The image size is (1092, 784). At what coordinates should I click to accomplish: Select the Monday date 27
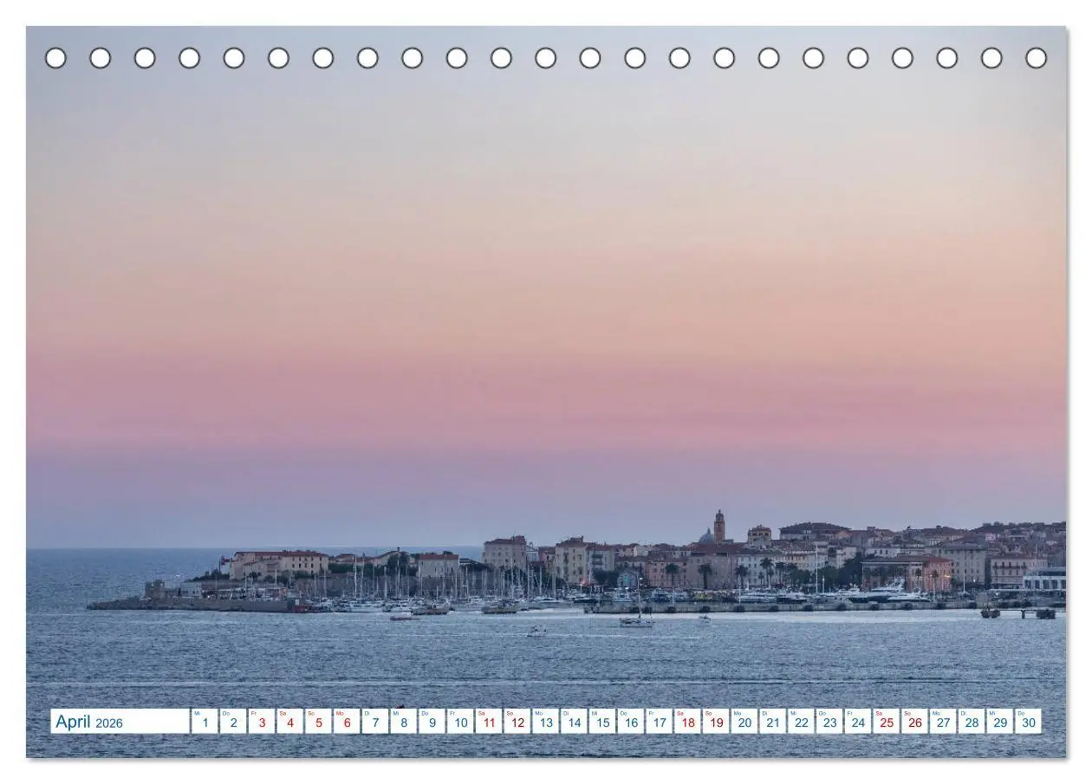tap(943, 722)
